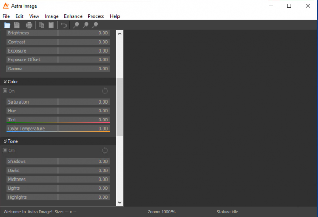Click the Exposure slider

[58, 51]
